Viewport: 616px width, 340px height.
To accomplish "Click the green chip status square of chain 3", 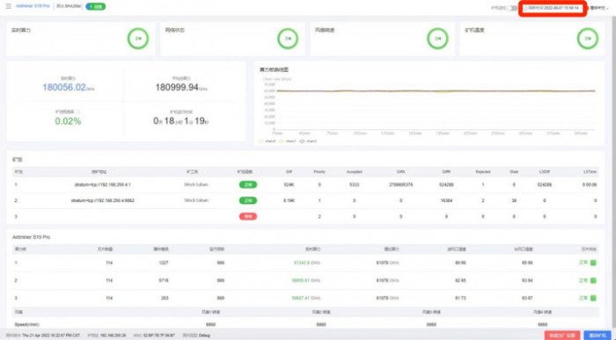I will 593,298.
